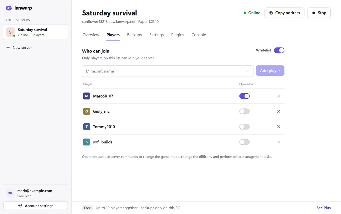Turn off the Whitelist switch
The height and width of the screenshot is (214, 341).
[279, 50]
